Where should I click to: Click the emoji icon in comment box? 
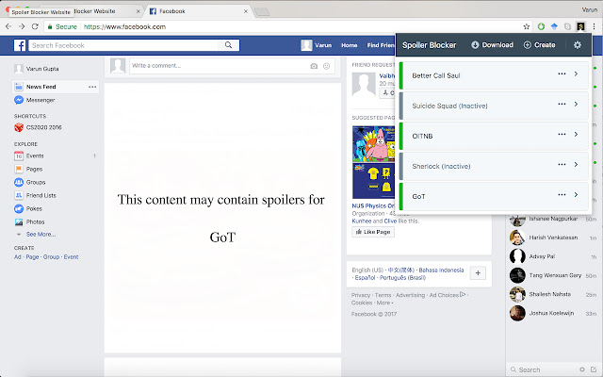pyautogui.click(x=327, y=66)
